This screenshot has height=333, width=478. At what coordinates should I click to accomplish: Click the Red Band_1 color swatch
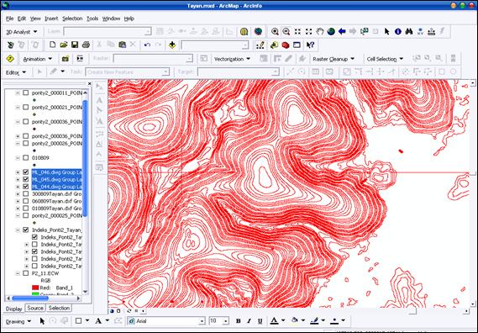35,288
